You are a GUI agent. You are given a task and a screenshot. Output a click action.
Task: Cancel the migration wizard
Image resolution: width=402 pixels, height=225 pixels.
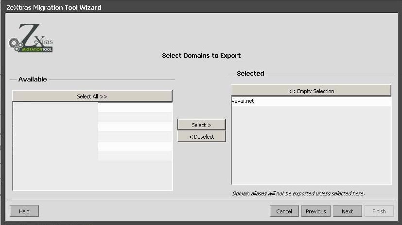pyautogui.click(x=284, y=211)
